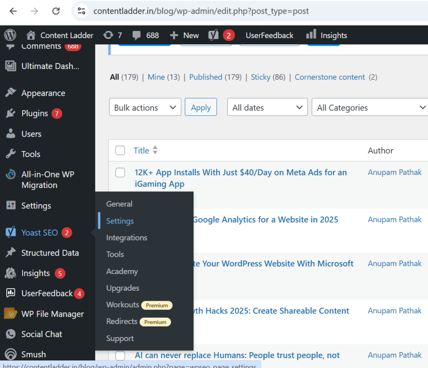Open the All dates filter dropdown
Image resolution: width=428 pixels, height=368 pixels.
pyautogui.click(x=267, y=107)
